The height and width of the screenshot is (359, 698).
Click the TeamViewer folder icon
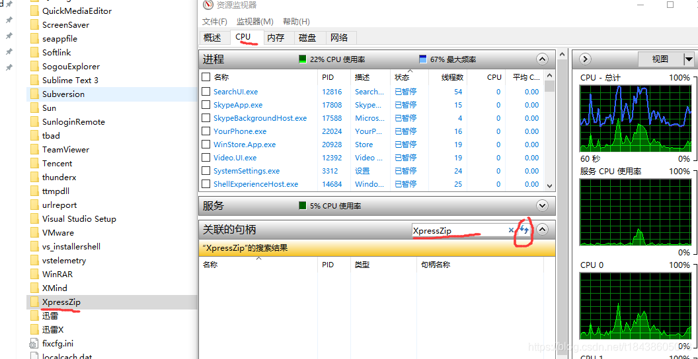[35, 149]
